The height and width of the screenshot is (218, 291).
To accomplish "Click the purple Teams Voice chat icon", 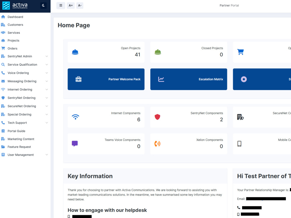I will point(75,144).
